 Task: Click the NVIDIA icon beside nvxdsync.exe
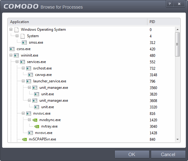34,120
